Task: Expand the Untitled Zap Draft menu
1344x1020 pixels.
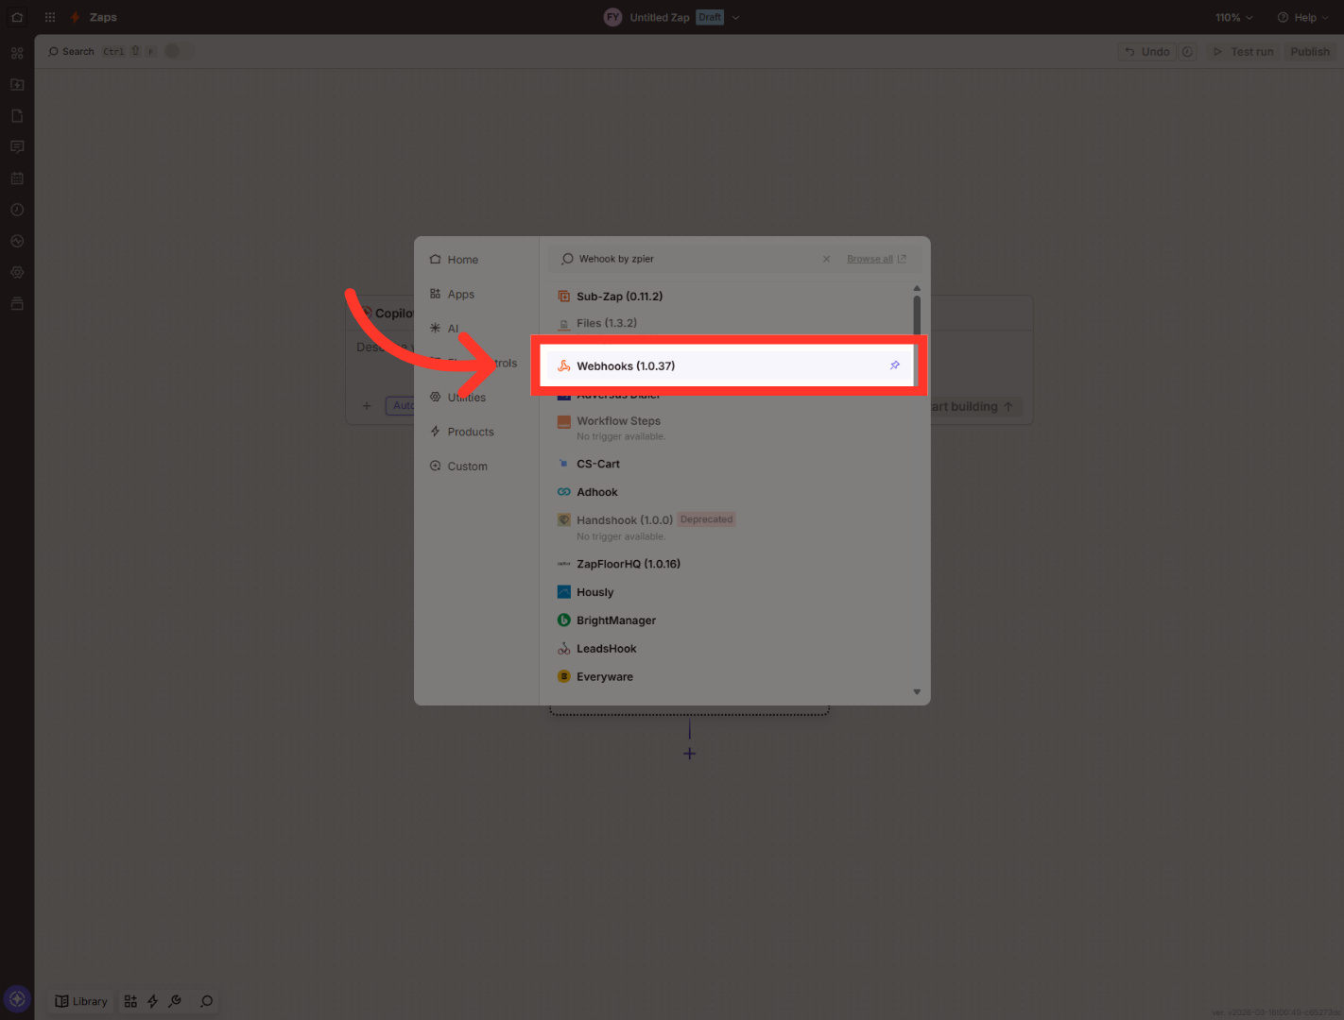Action: (736, 17)
